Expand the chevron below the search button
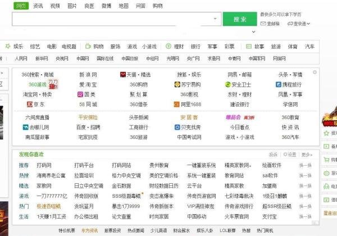The image size is (337, 236). pyautogui.click(x=254, y=32)
